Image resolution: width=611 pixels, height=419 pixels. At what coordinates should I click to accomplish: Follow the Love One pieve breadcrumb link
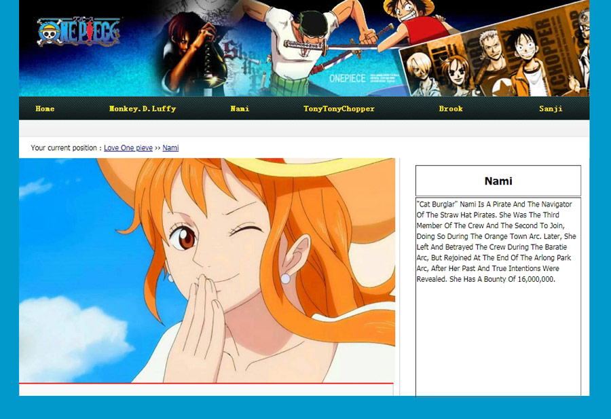coord(128,148)
